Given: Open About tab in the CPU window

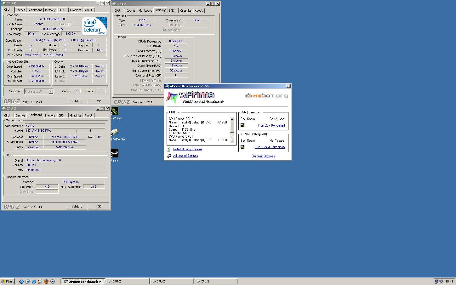Looking at the screenshot, I should tap(88, 10).
